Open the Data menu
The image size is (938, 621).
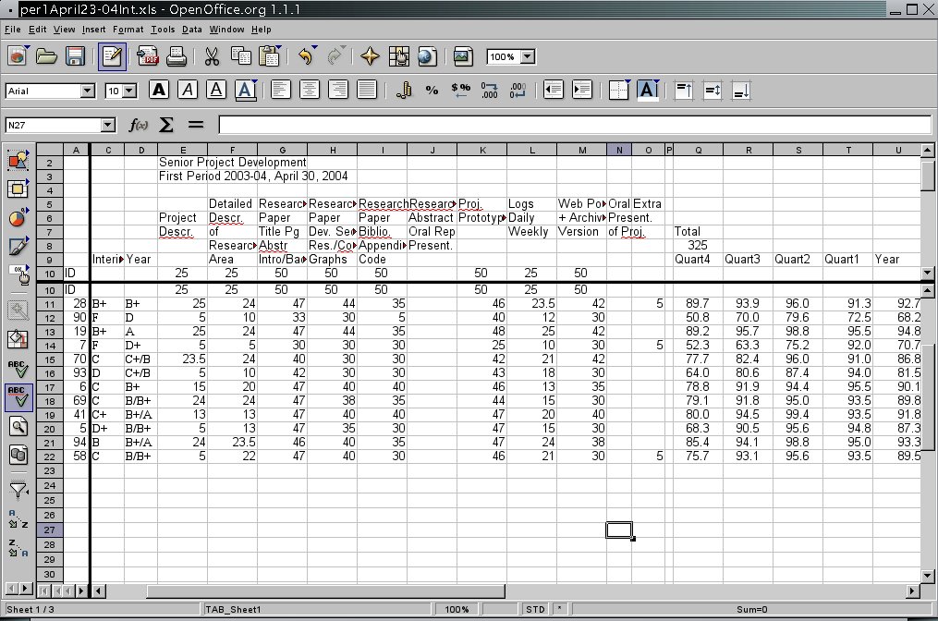(x=191, y=30)
